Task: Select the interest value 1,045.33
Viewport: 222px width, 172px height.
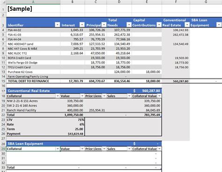Action: click(73, 30)
